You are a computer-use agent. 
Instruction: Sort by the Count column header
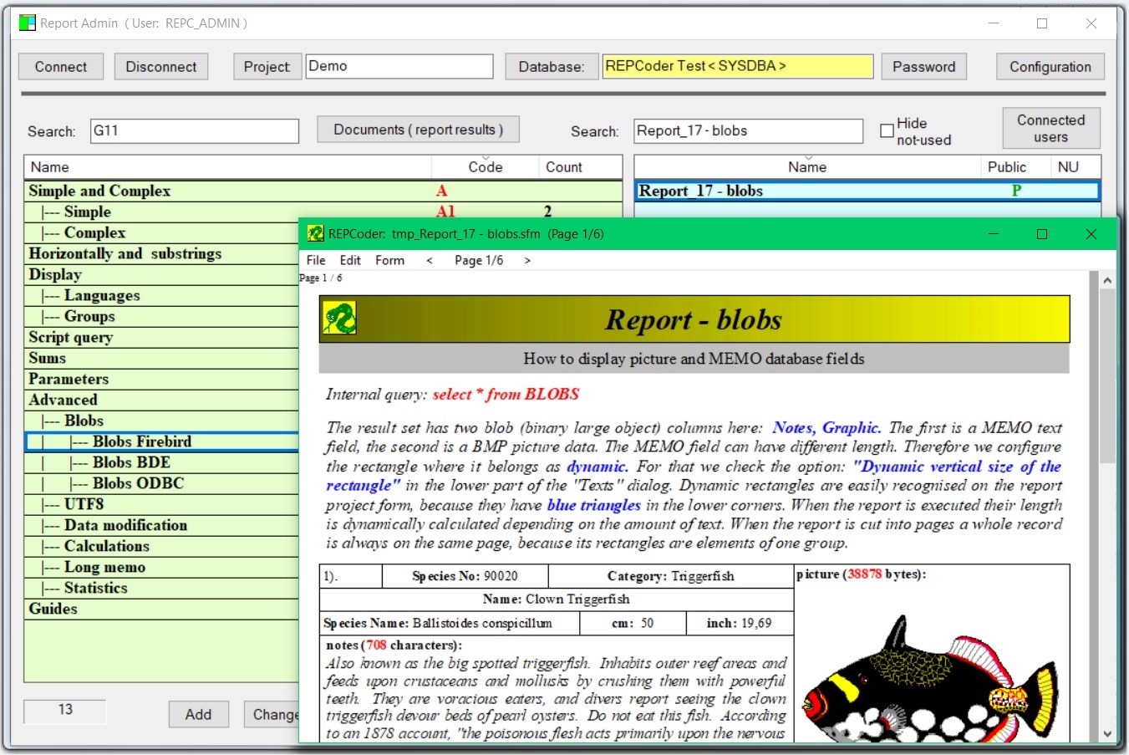tap(580, 167)
